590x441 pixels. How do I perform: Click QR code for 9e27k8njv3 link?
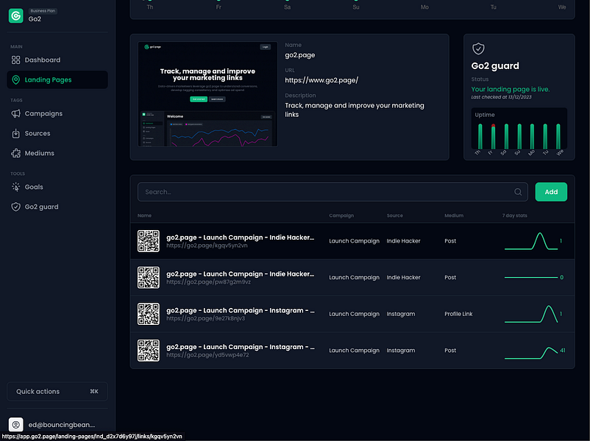tap(149, 314)
